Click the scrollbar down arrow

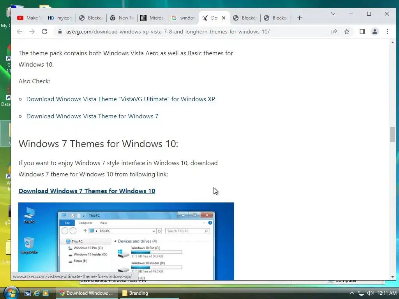392,277
